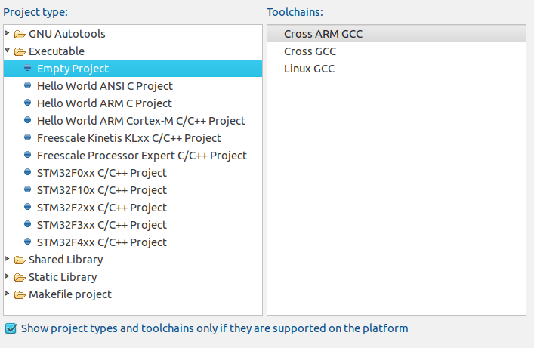The width and height of the screenshot is (534, 348).
Task: Click the Makefile project folder icon
Action: (x=20, y=295)
